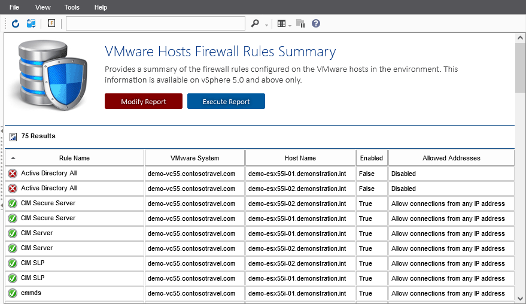The image size is (526, 304).
Task: Click the scrollbar up arrow
Action: pos(520,38)
